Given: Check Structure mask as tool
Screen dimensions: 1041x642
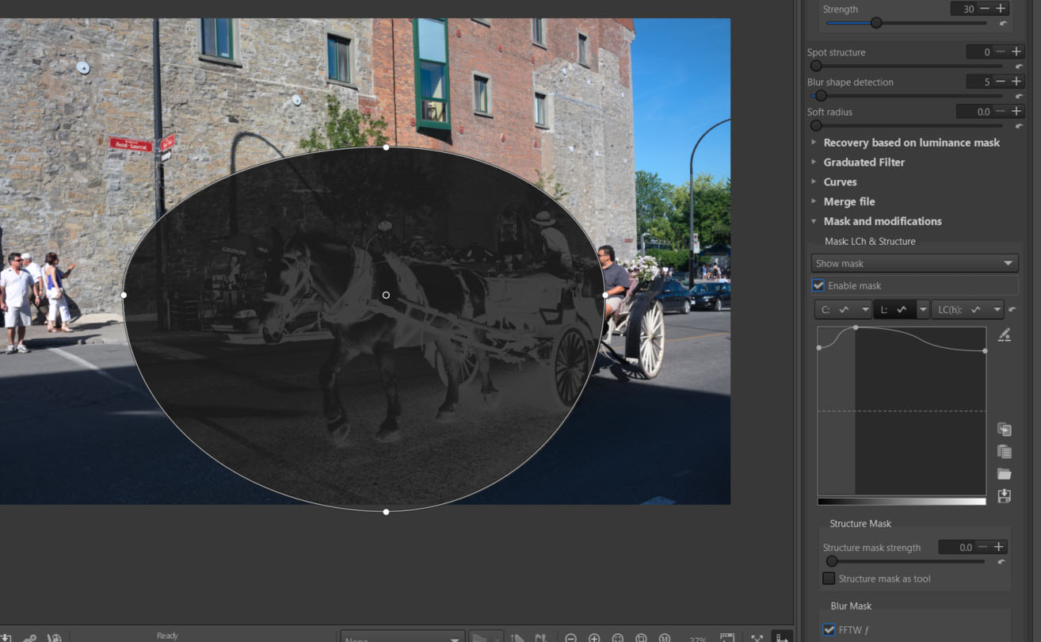Looking at the screenshot, I should tap(829, 579).
